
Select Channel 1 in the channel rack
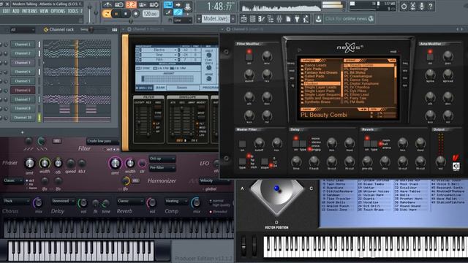pyautogui.click(x=23, y=44)
